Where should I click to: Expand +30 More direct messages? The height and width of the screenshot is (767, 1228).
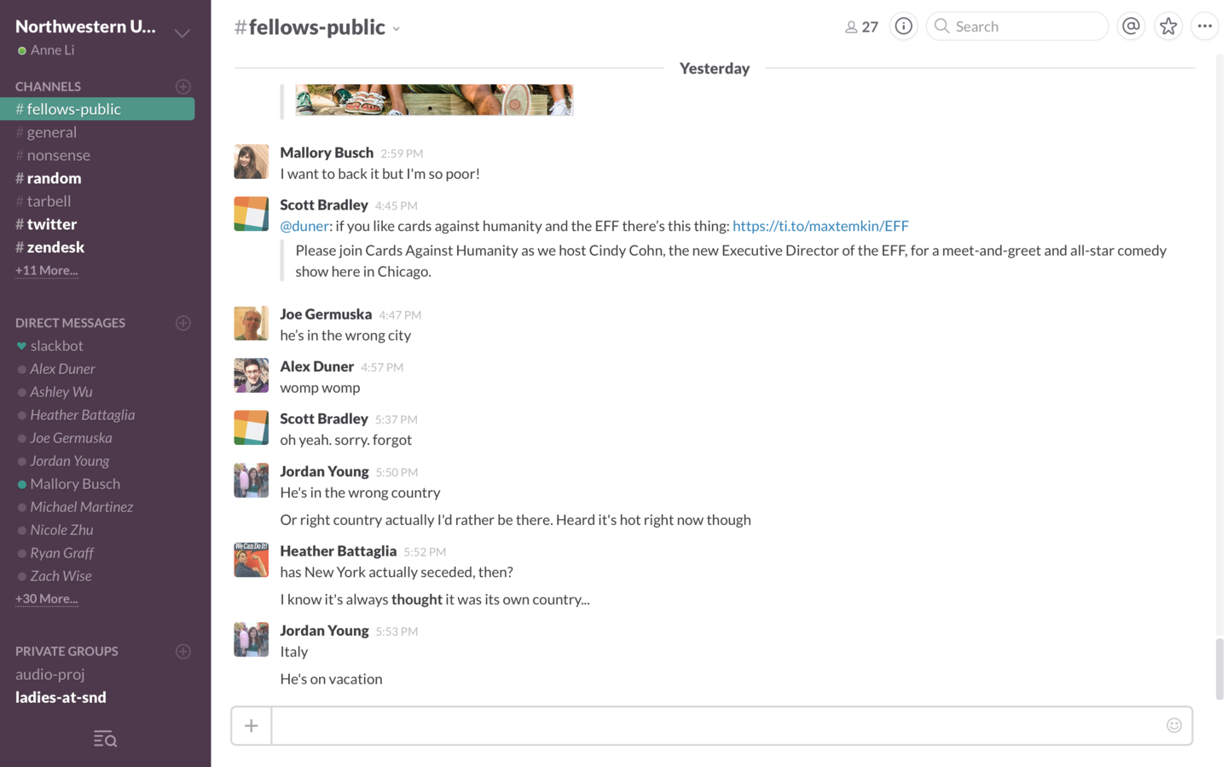click(x=47, y=598)
